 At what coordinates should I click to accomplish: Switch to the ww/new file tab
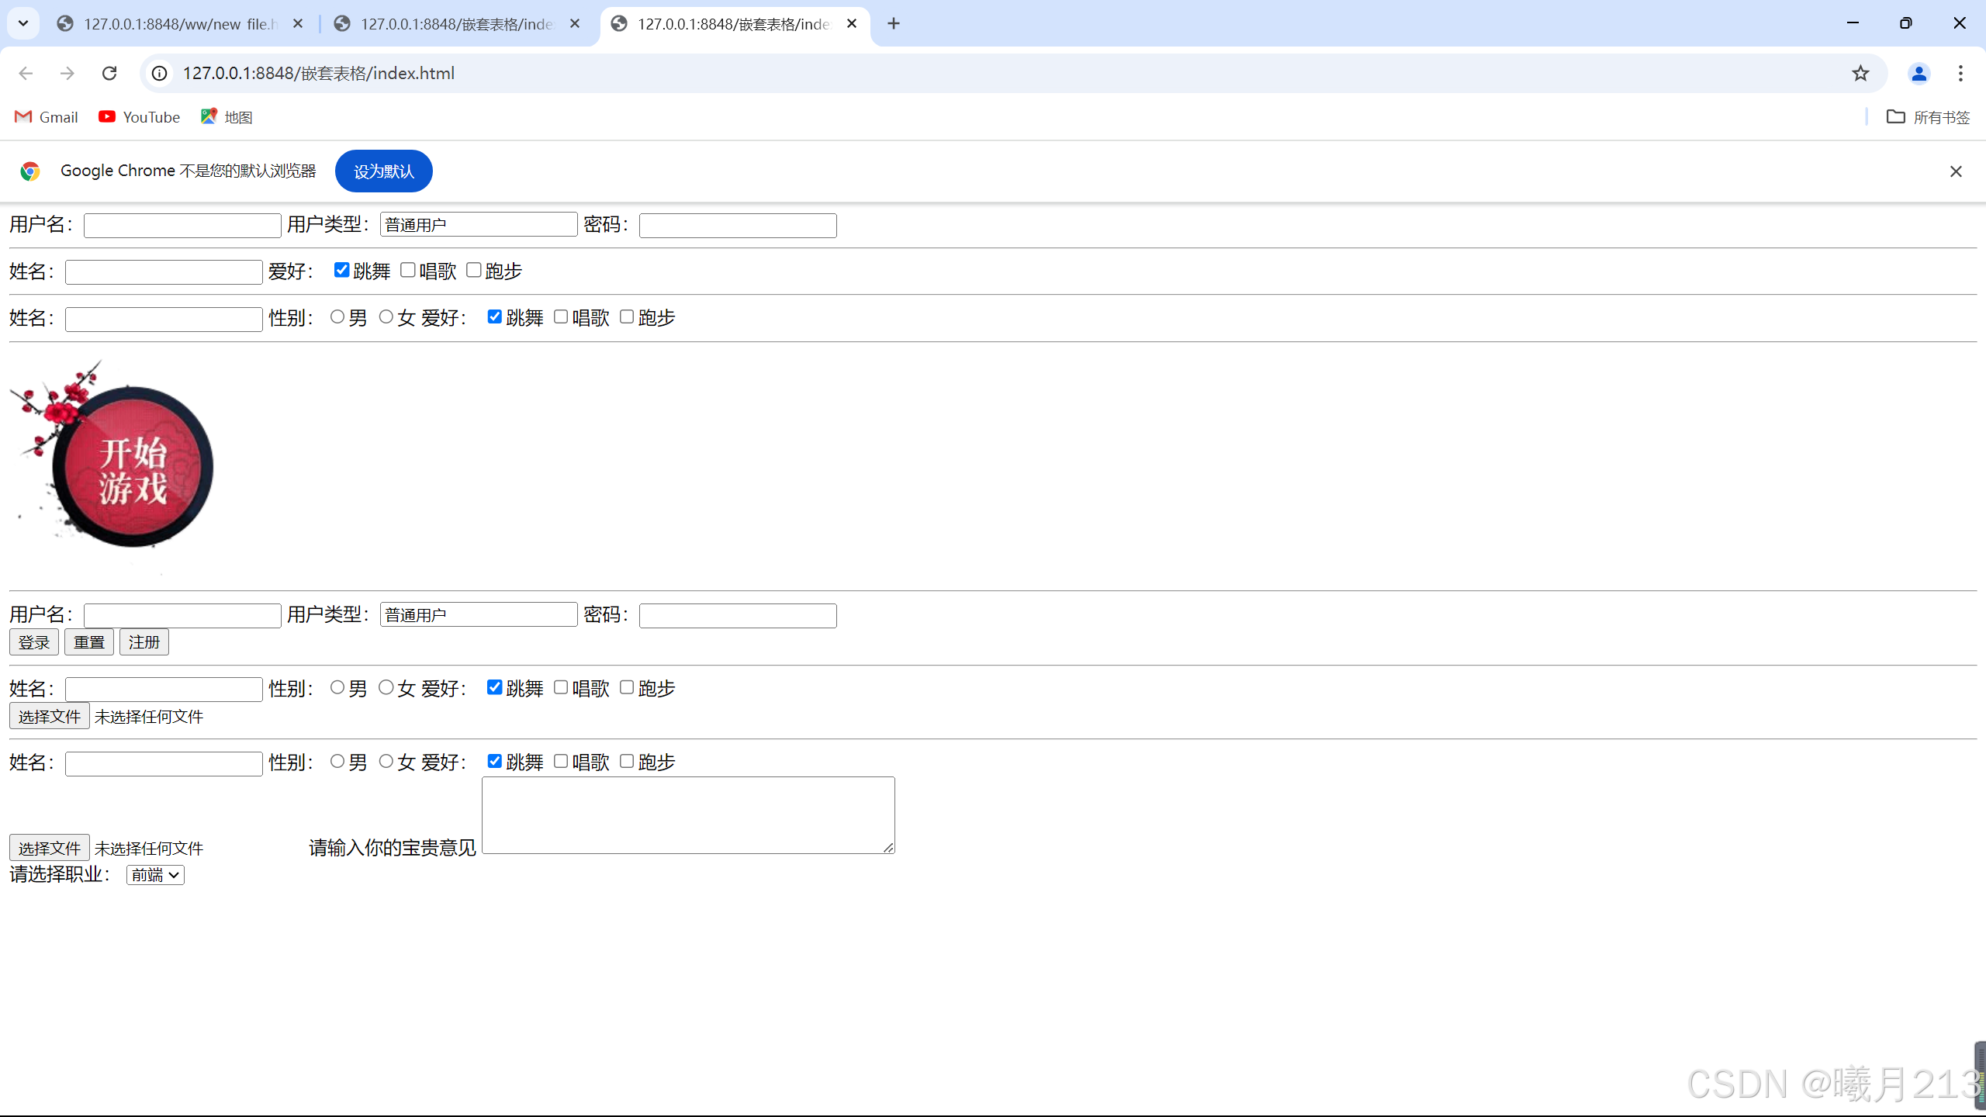[x=178, y=24]
